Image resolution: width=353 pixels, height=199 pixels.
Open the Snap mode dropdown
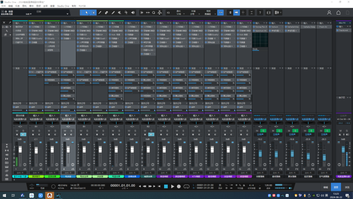pos(210,14)
